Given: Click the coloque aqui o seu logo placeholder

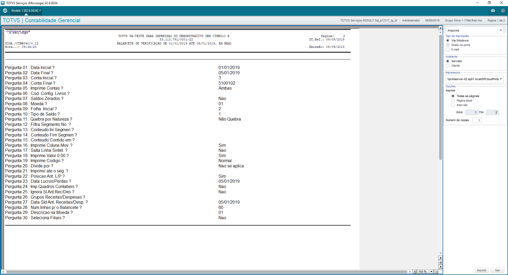Looking at the screenshot, I should point(18,32).
